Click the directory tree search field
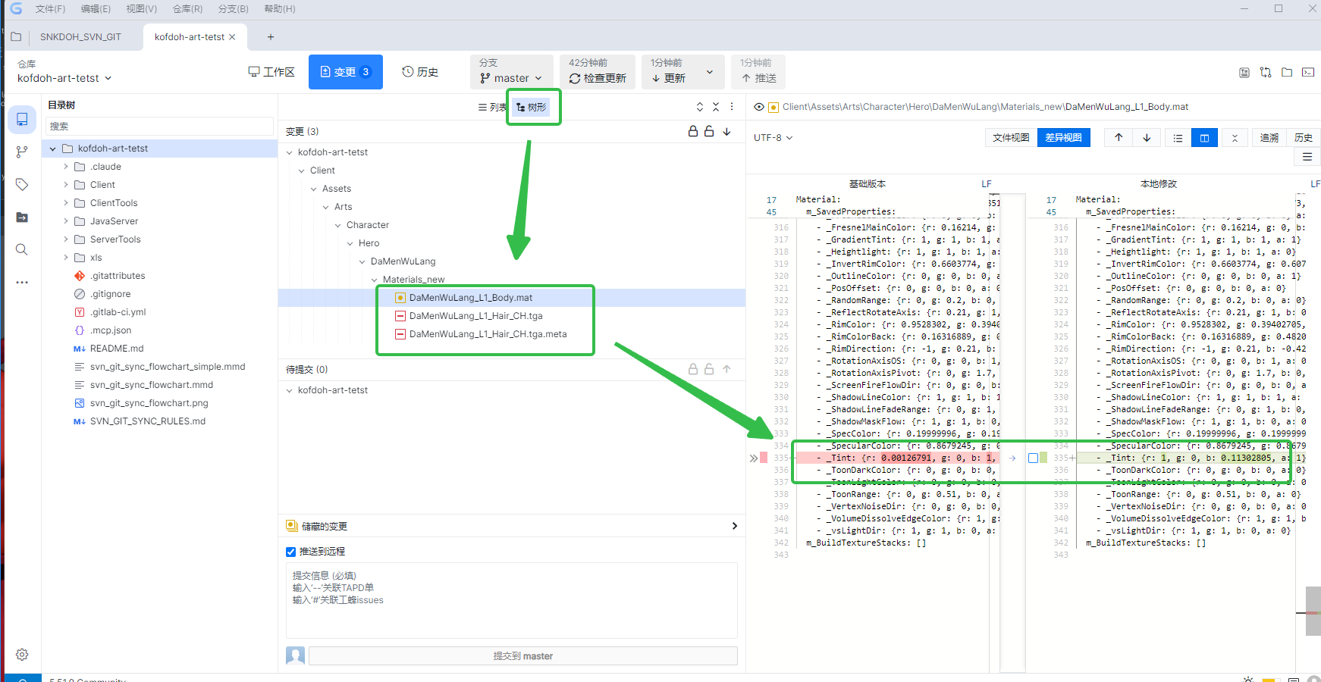Image resolution: width=1321 pixels, height=682 pixels. 160,127
